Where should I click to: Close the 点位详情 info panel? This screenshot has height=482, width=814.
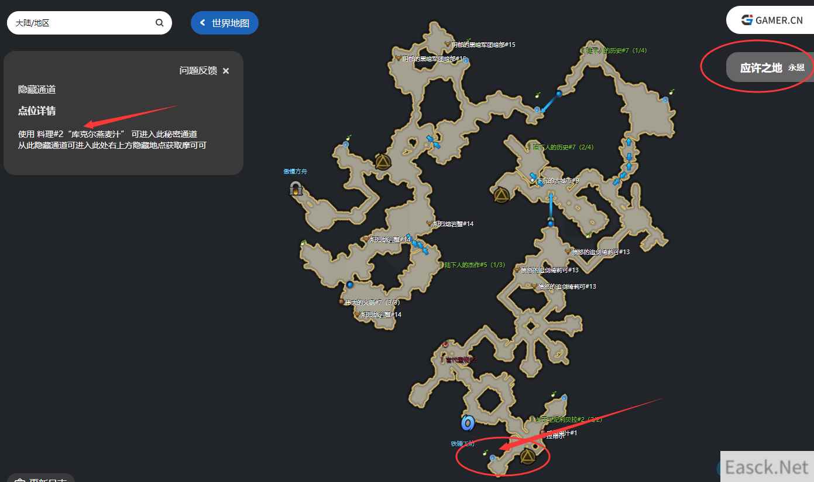pos(226,71)
